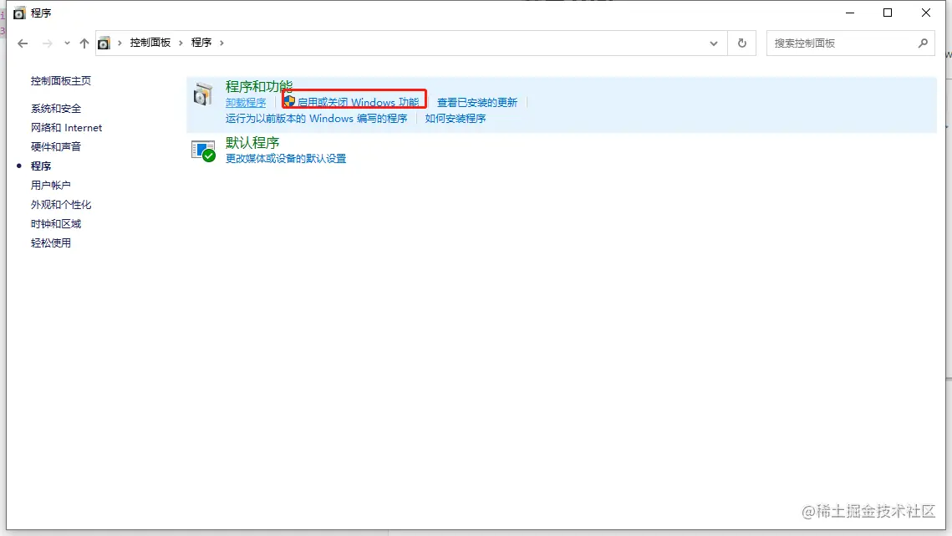
Task: Open 用户帐户 category
Action: click(50, 186)
